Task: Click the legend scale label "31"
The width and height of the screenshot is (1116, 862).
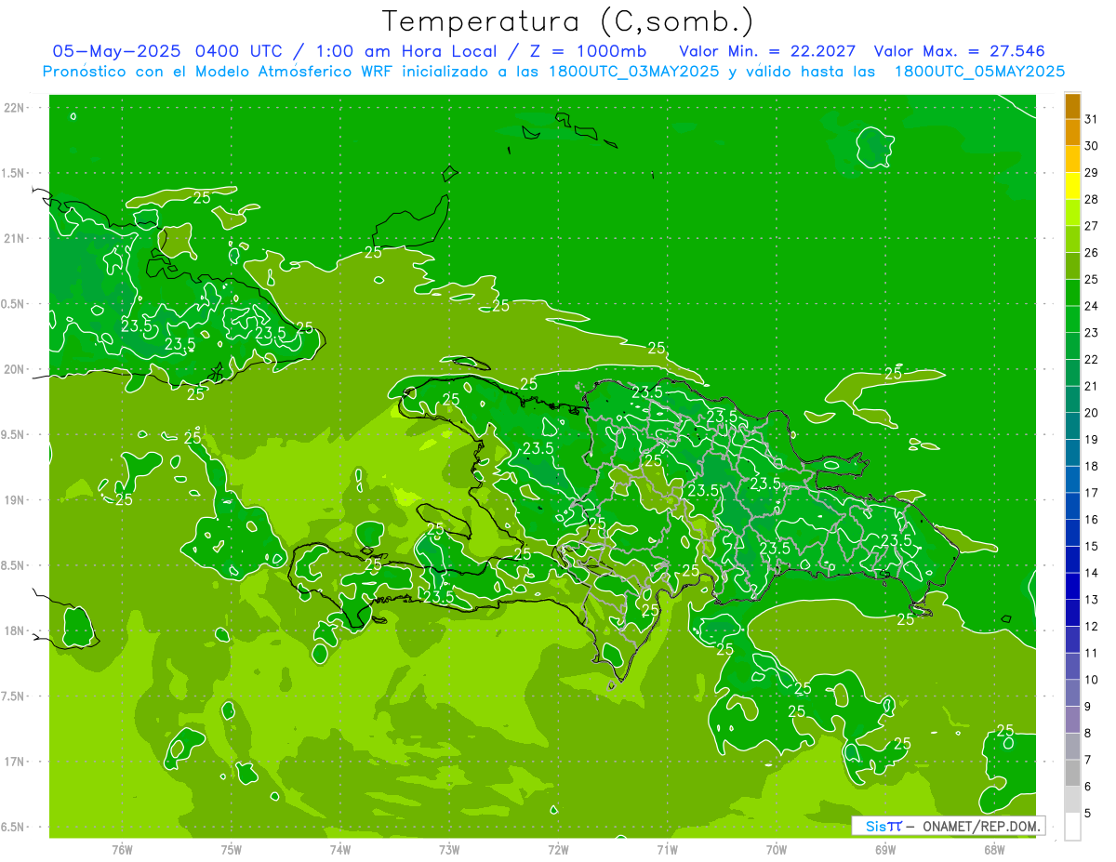Action: click(1091, 119)
